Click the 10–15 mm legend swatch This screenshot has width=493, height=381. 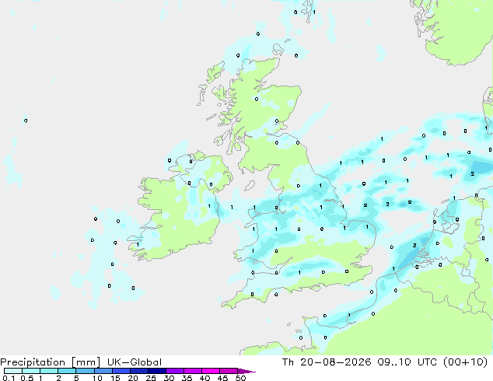103,371
